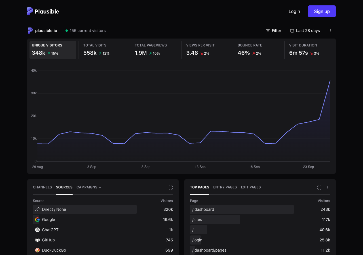Switch to the Exit Pages tab
The width and height of the screenshot is (363, 255).
point(251,187)
